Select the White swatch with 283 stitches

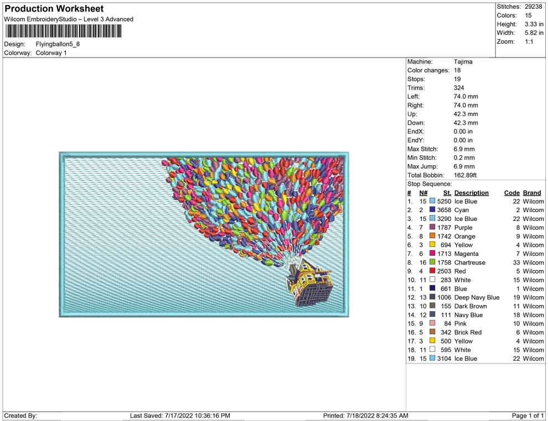(432, 280)
